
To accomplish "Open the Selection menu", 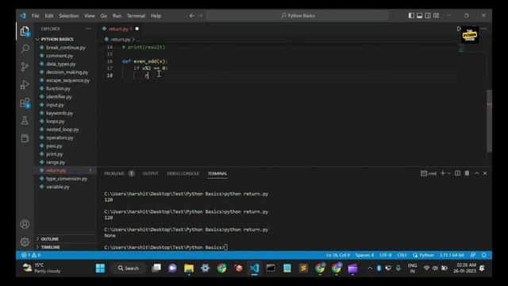I will click(x=69, y=16).
